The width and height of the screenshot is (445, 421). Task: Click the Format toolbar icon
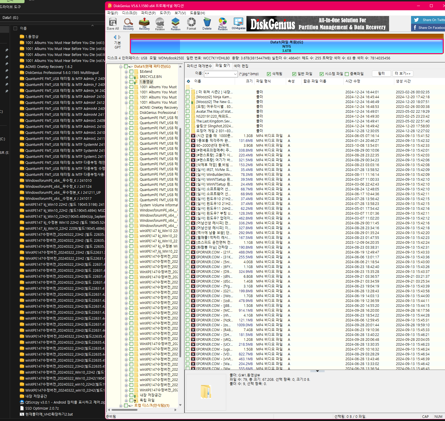pos(191,24)
